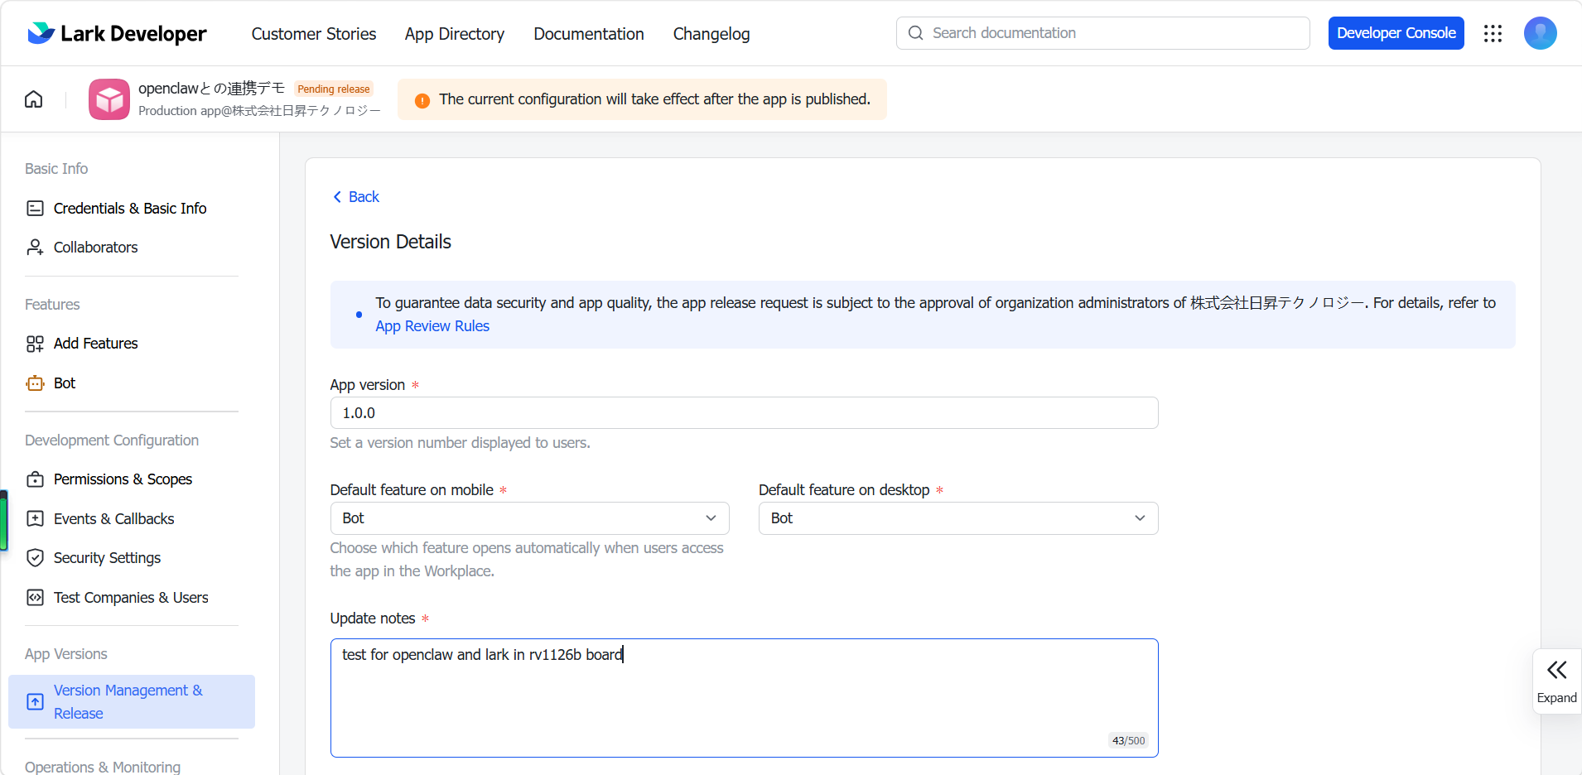Open the App Directory menu item
The height and width of the screenshot is (775, 1582).
coord(454,34)
